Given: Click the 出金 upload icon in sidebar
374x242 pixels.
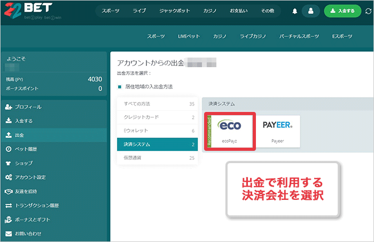Looking at the screenshot, I should coord(9,135).
